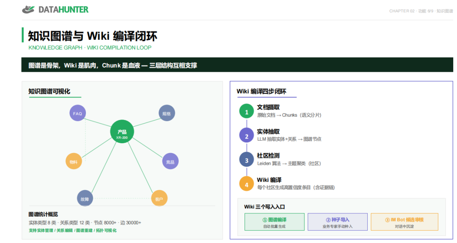Viewport: 457px width, 243px height.
Task: Click the Wiki 三个写入入口 heading
Action: tap(264, 207)
